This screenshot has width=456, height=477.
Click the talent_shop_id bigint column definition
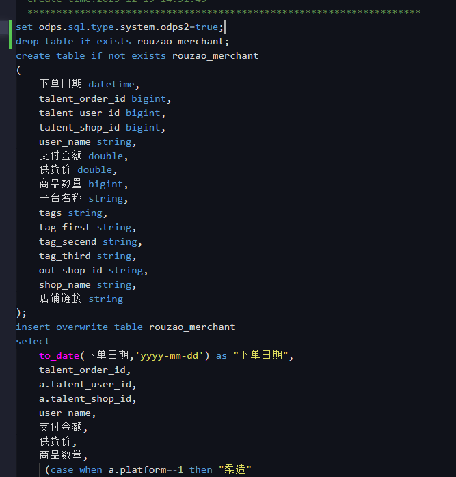102,128
